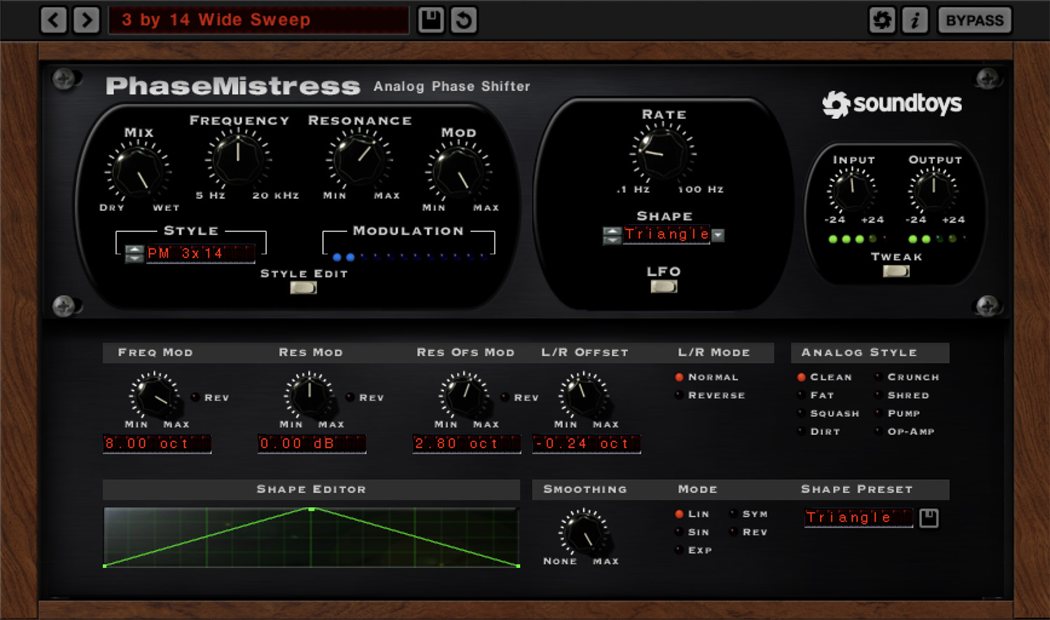Step the Shape selector with its arrows

612,235
